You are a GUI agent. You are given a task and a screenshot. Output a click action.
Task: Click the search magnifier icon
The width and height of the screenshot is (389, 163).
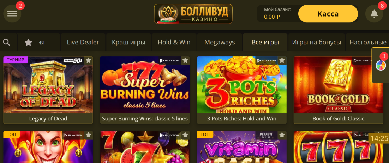(7, 43)
